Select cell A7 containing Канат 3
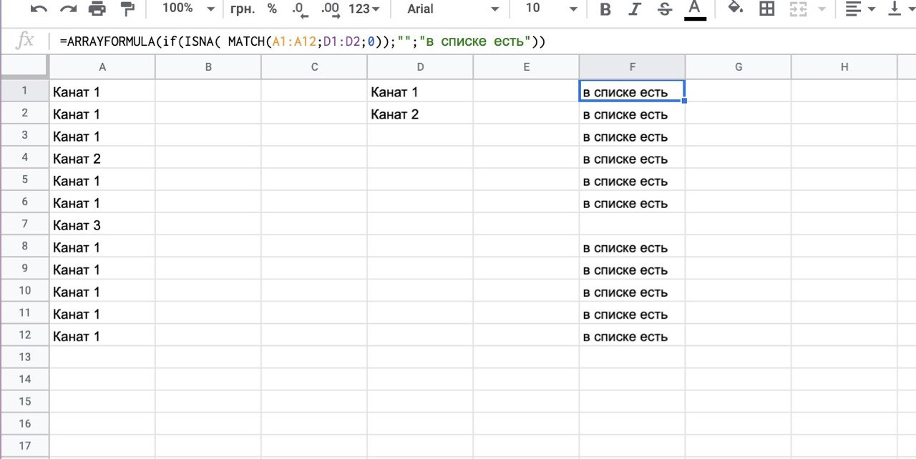This screenshot has height=459, width=916. [102, 224]
